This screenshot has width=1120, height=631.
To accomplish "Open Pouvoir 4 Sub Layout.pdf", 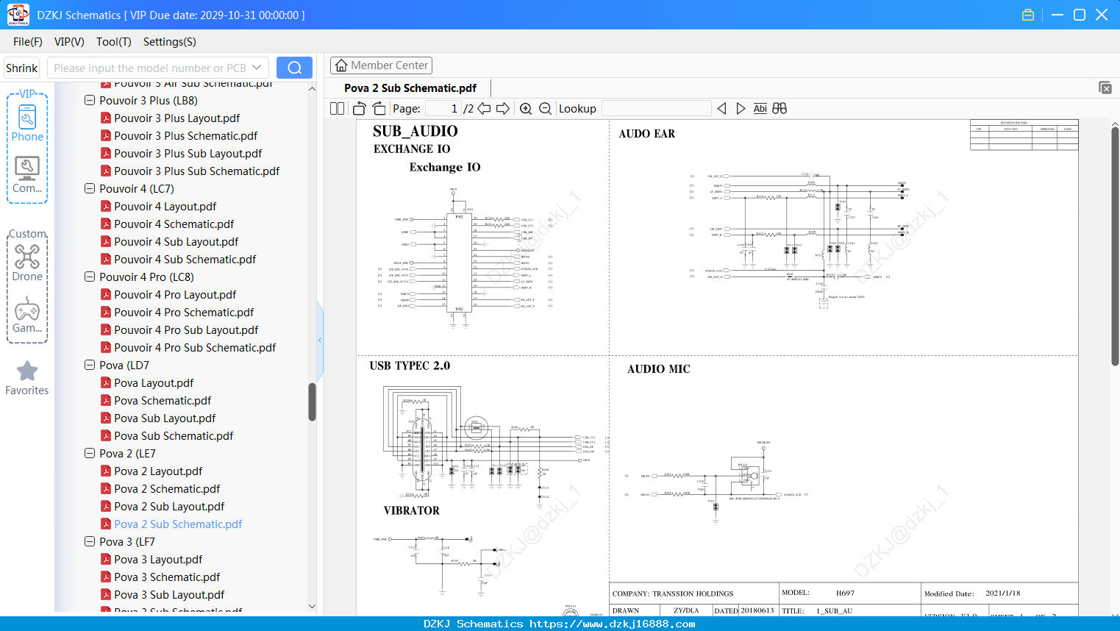I will [176, 242].
